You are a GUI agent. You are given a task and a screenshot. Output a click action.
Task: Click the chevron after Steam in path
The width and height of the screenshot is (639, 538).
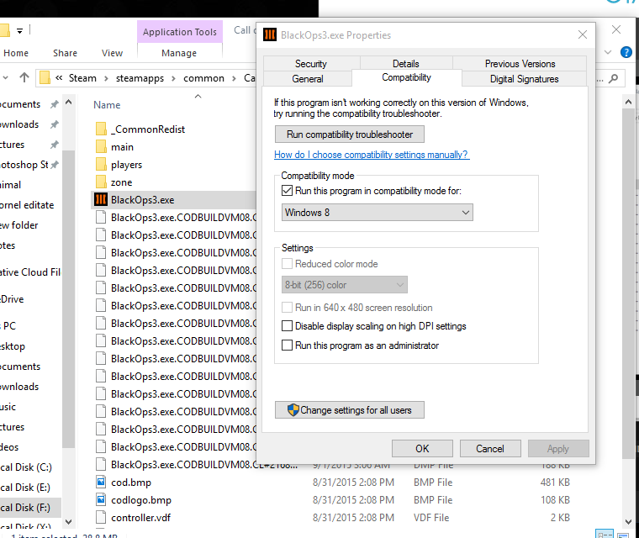coord(106,78)
